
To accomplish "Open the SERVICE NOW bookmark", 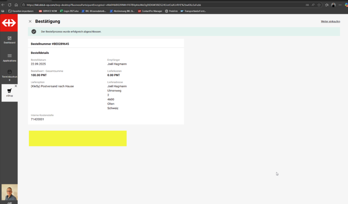I will (x=48, y=11).
